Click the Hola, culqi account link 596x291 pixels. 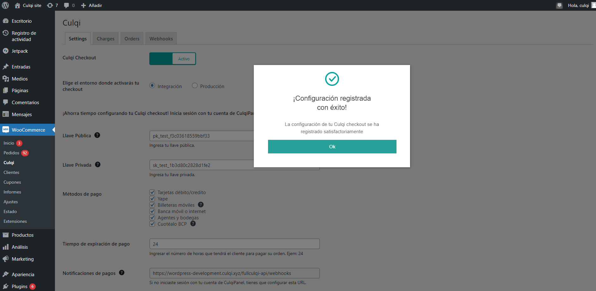click(x=578, y=5)
